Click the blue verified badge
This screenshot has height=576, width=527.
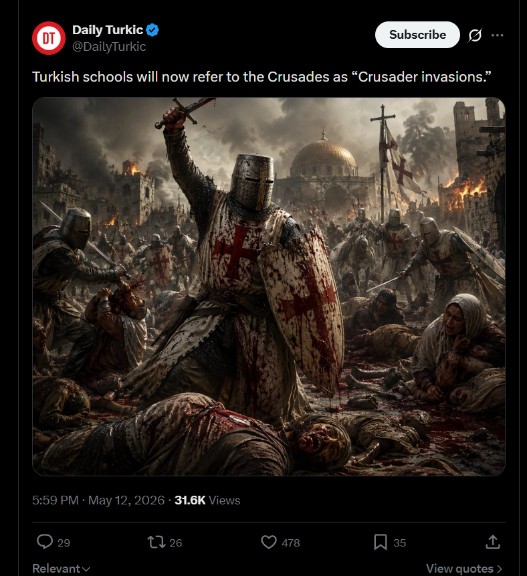152,29
